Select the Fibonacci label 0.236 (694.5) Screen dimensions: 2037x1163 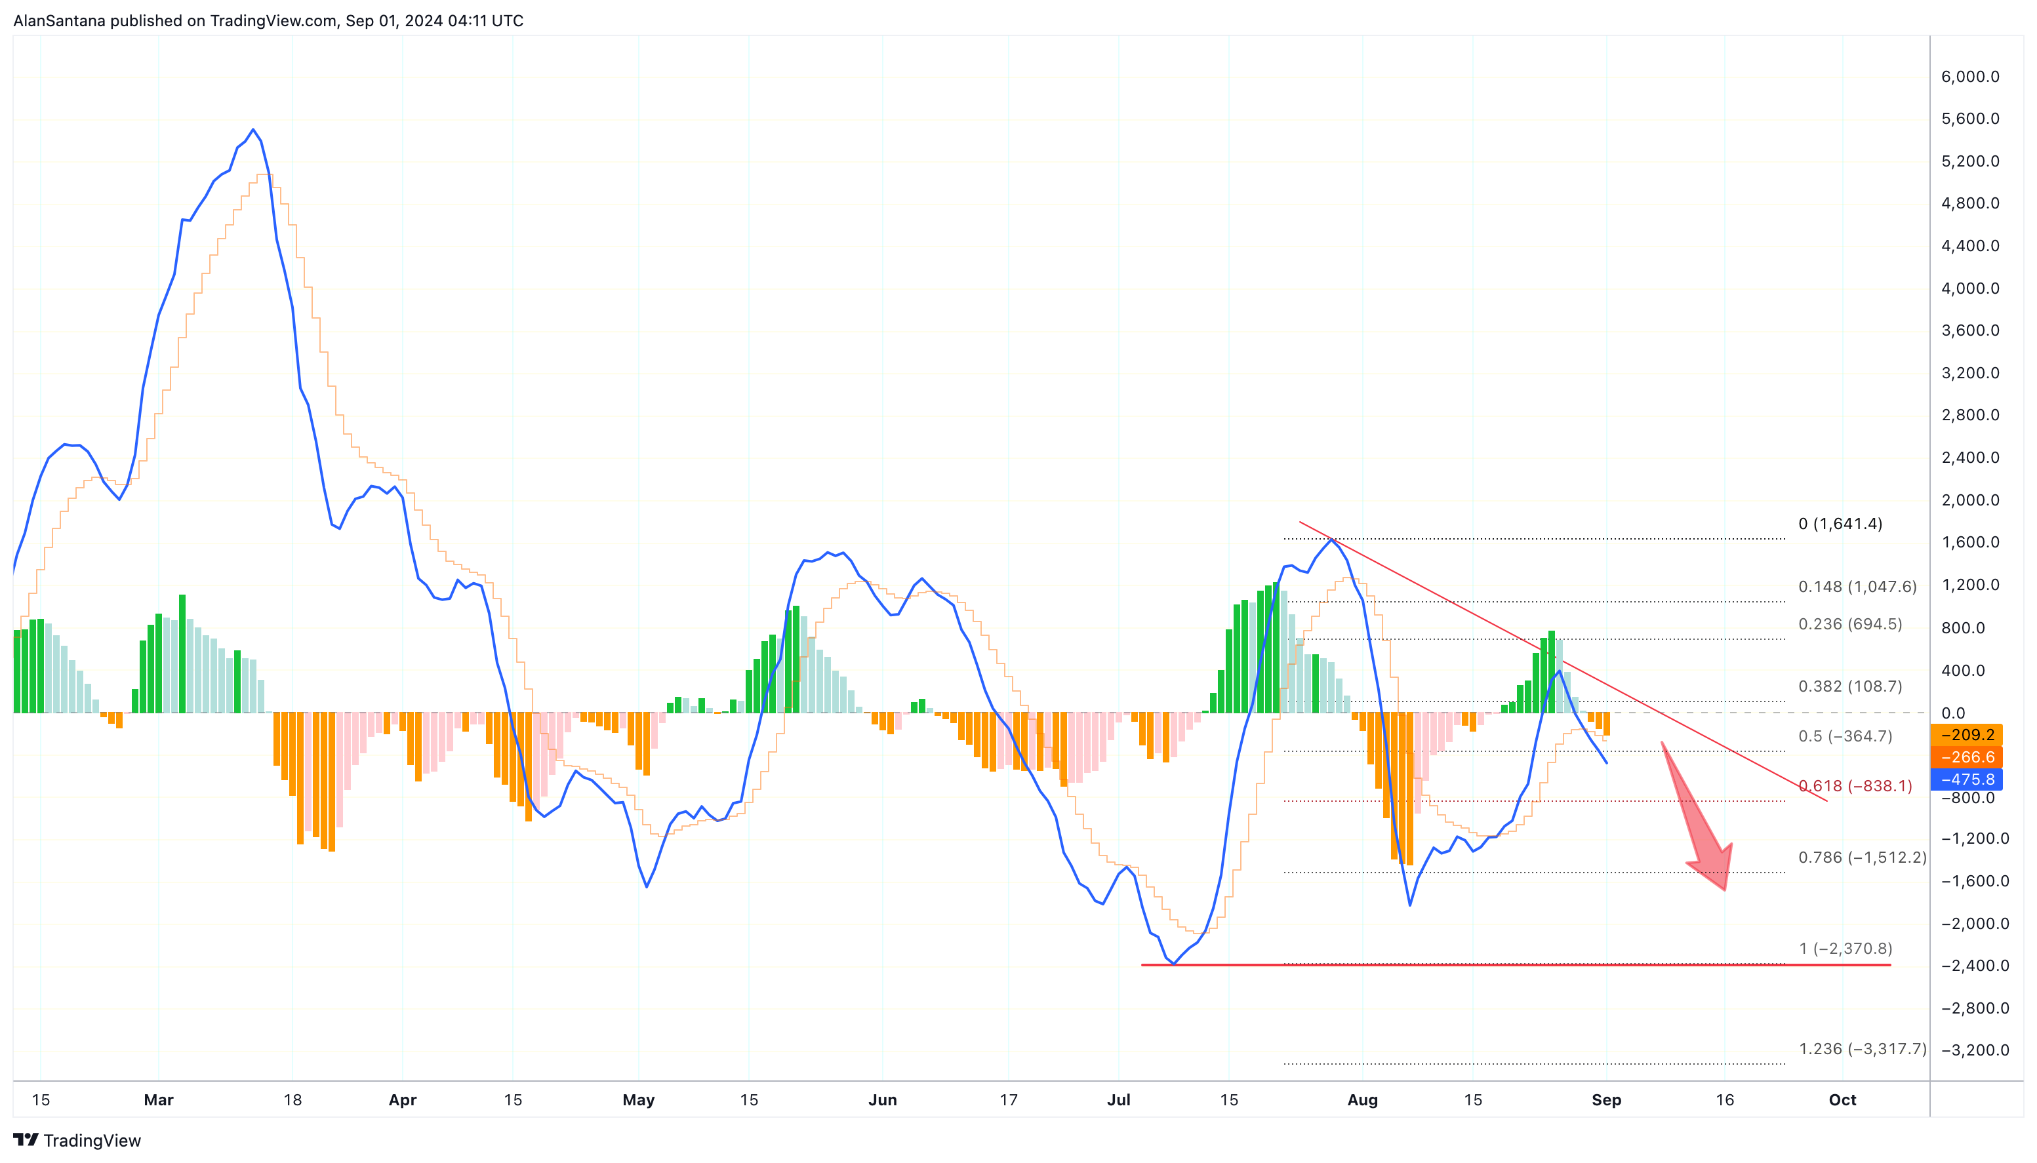click(x=1850, y=624)
